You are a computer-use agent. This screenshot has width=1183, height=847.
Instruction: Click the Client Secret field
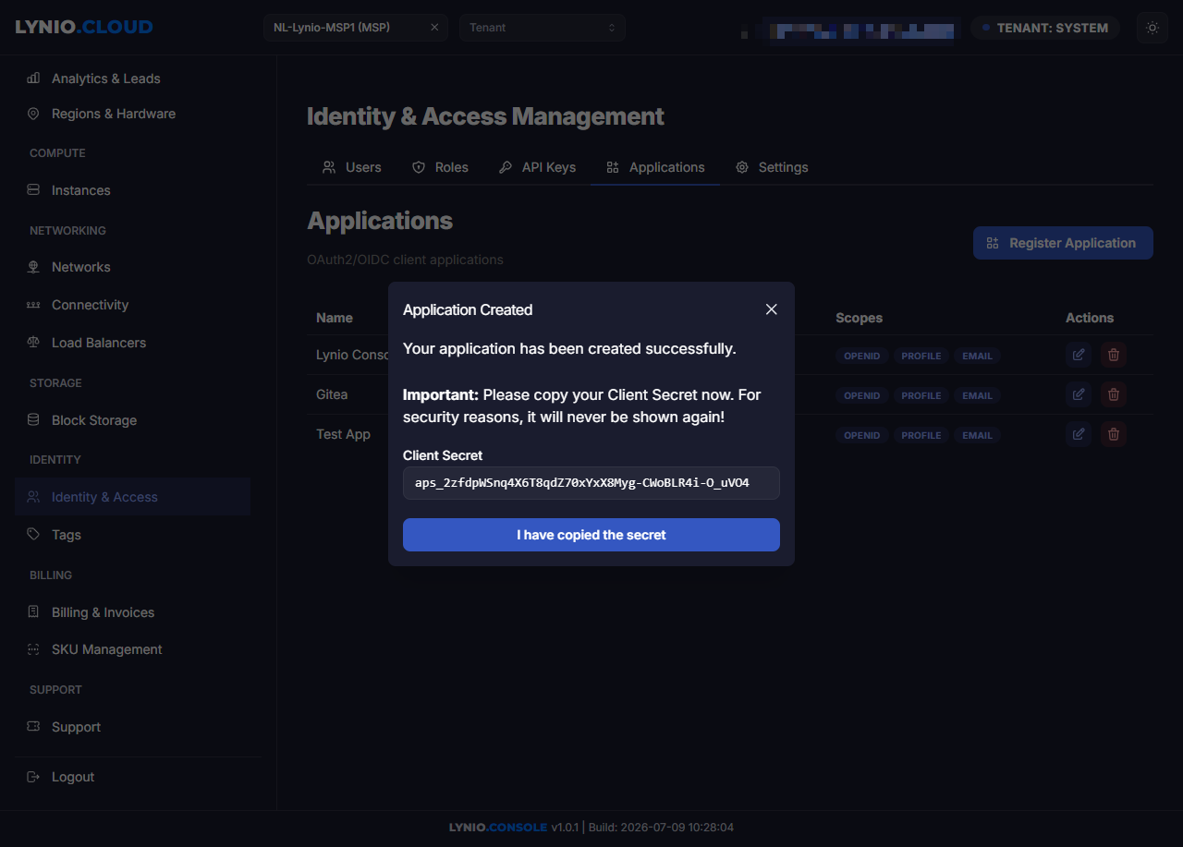click(x=591, y=483)
